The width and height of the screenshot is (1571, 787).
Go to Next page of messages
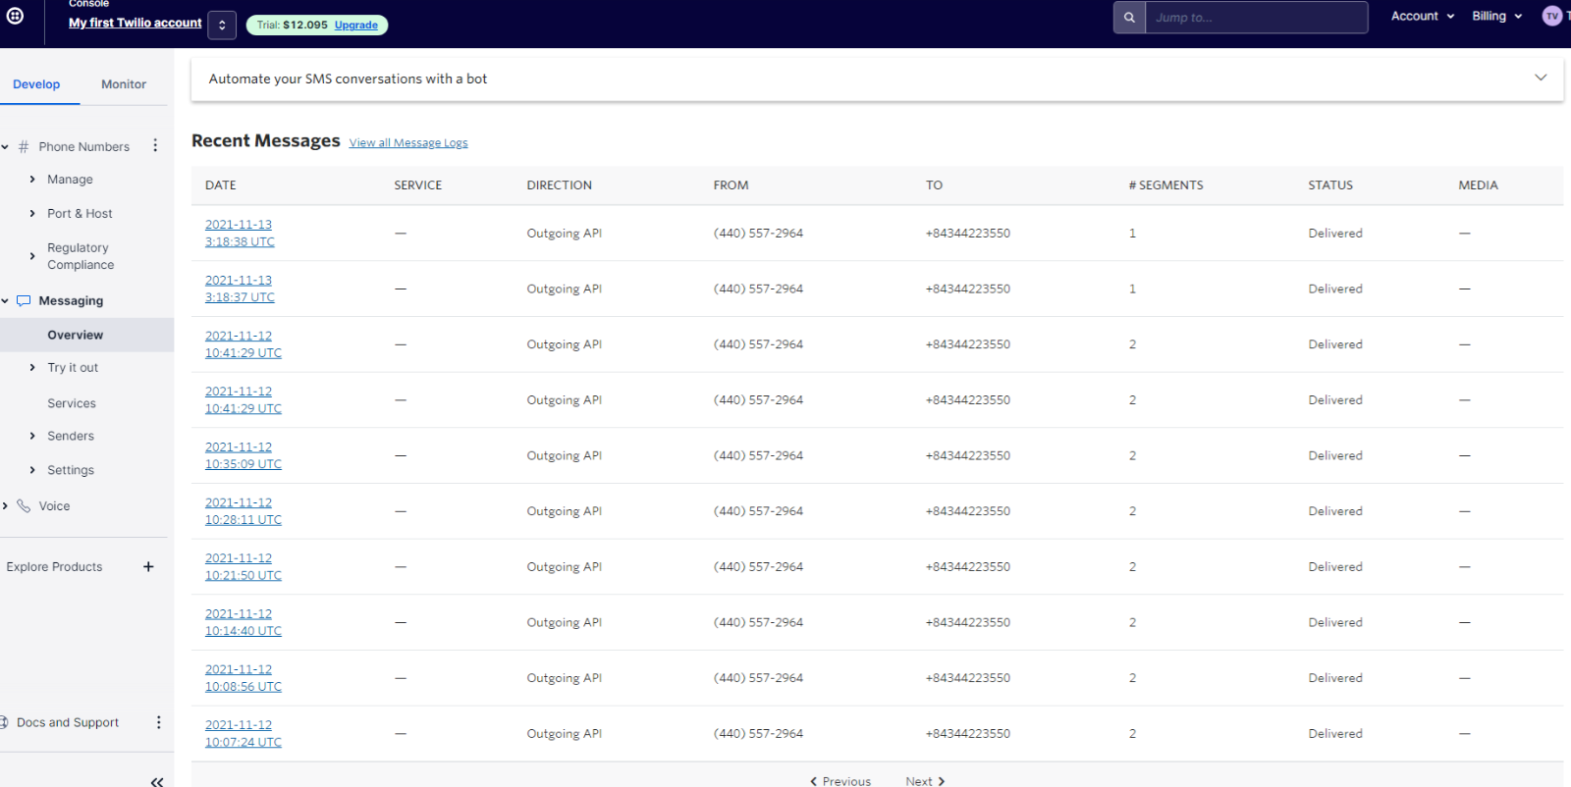(925, 781)
